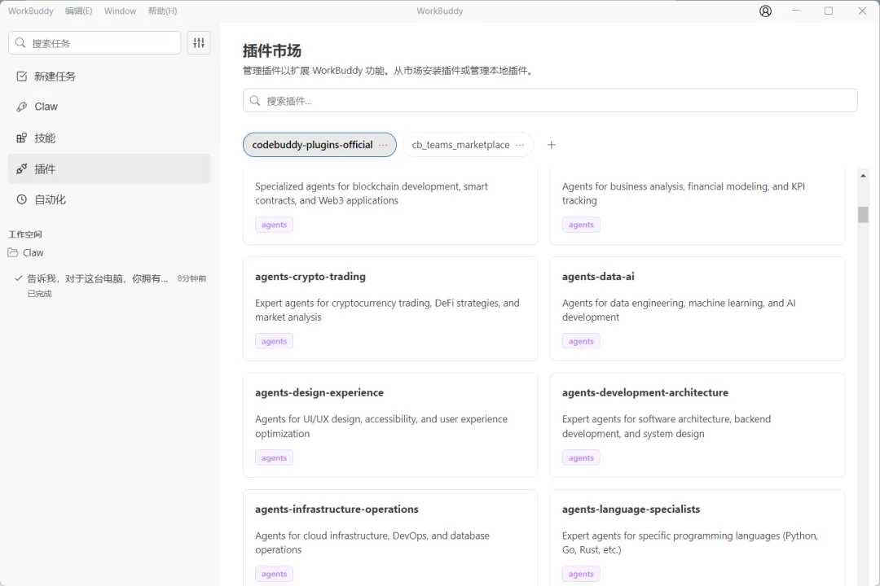Click the Claw workspace folder icon
Viewport: 880px width, 586px height.
click(x=13, y=252)
